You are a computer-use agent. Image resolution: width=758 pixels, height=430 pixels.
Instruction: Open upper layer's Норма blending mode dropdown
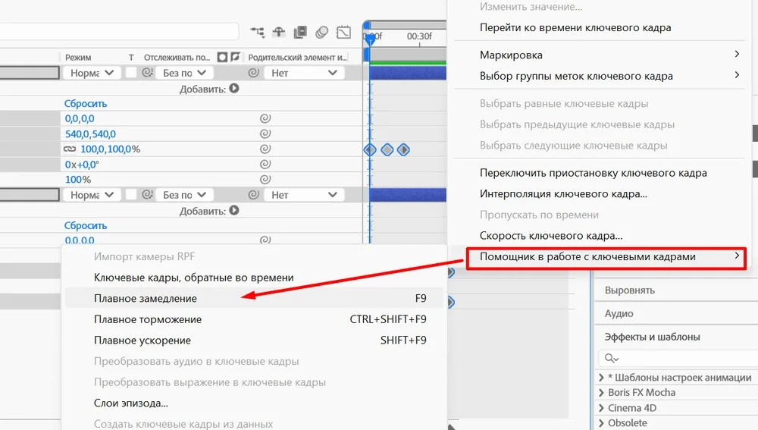92,73
